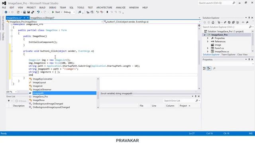Screen dimensions: 255x143
Task: Open the ARCHITECTURE menu
Action: (104, 8)
